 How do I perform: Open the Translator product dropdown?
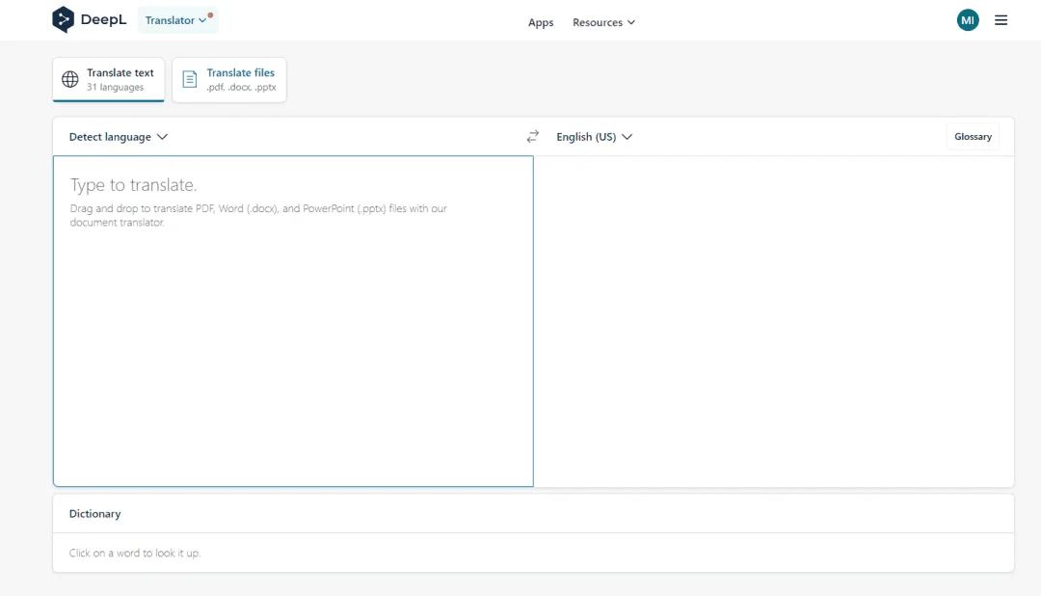pyautogui.click(x=177, y=20)
